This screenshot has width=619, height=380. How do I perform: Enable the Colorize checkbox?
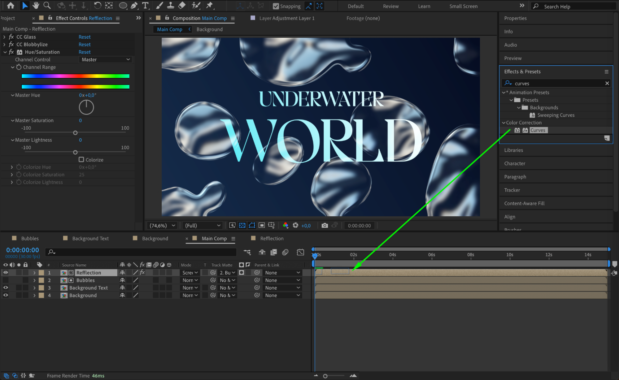coord(81,159)
